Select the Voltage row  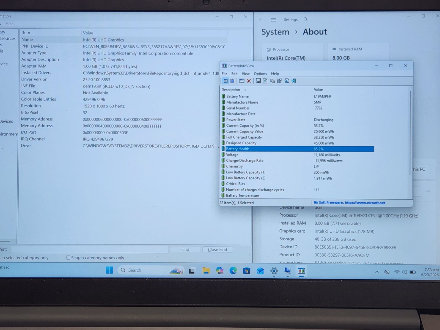[297, 155]
